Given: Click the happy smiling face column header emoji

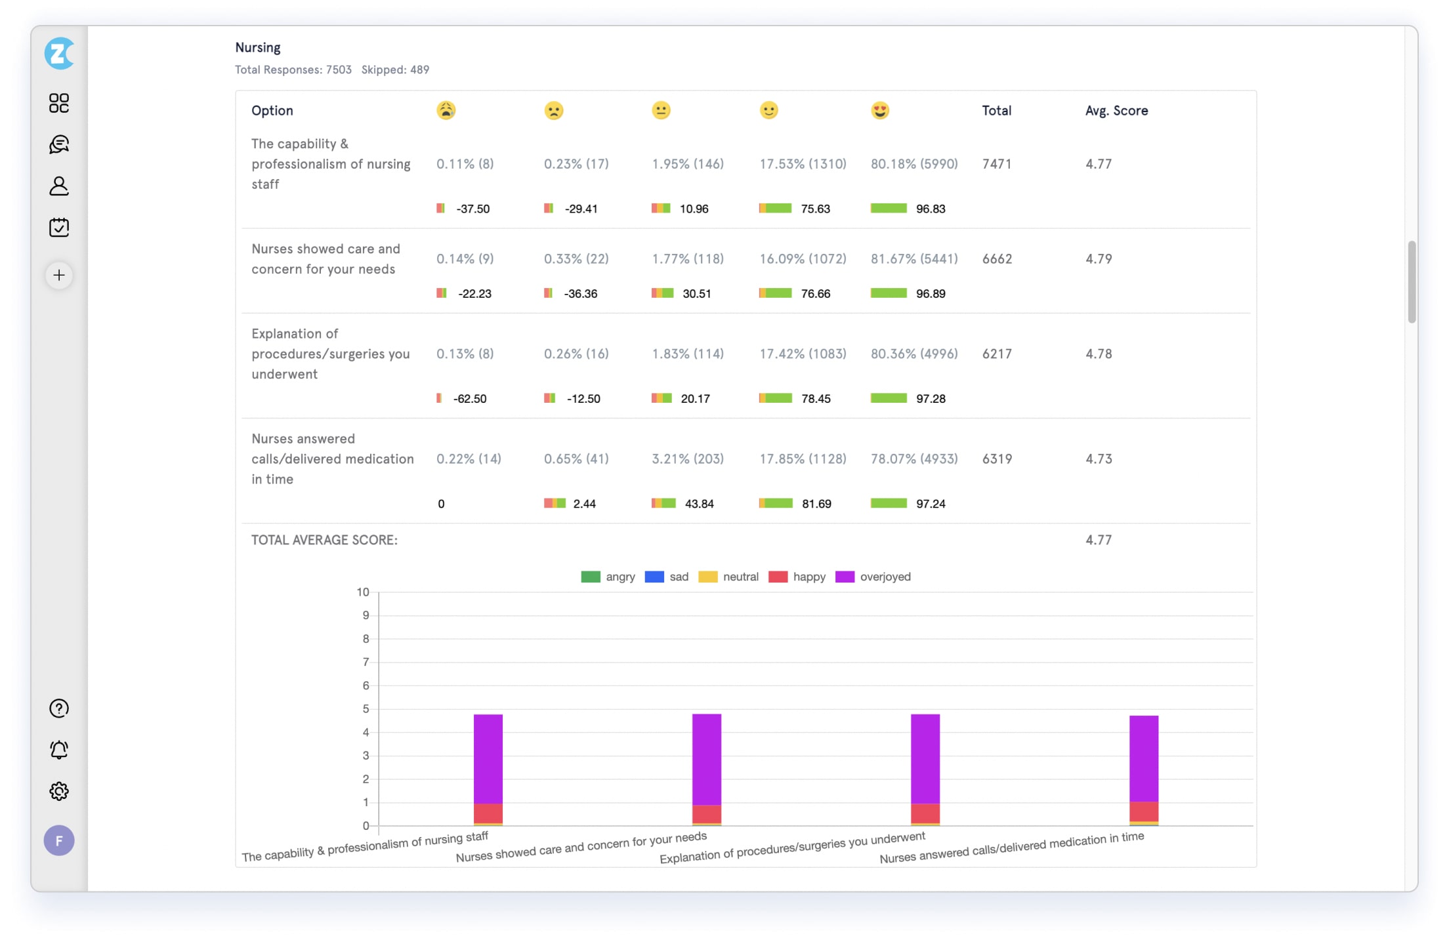Looking at the screenshot, I should [x=769, y=110].
